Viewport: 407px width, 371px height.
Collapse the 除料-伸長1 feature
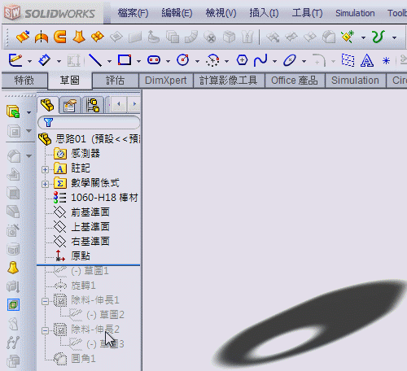(45, 302)
